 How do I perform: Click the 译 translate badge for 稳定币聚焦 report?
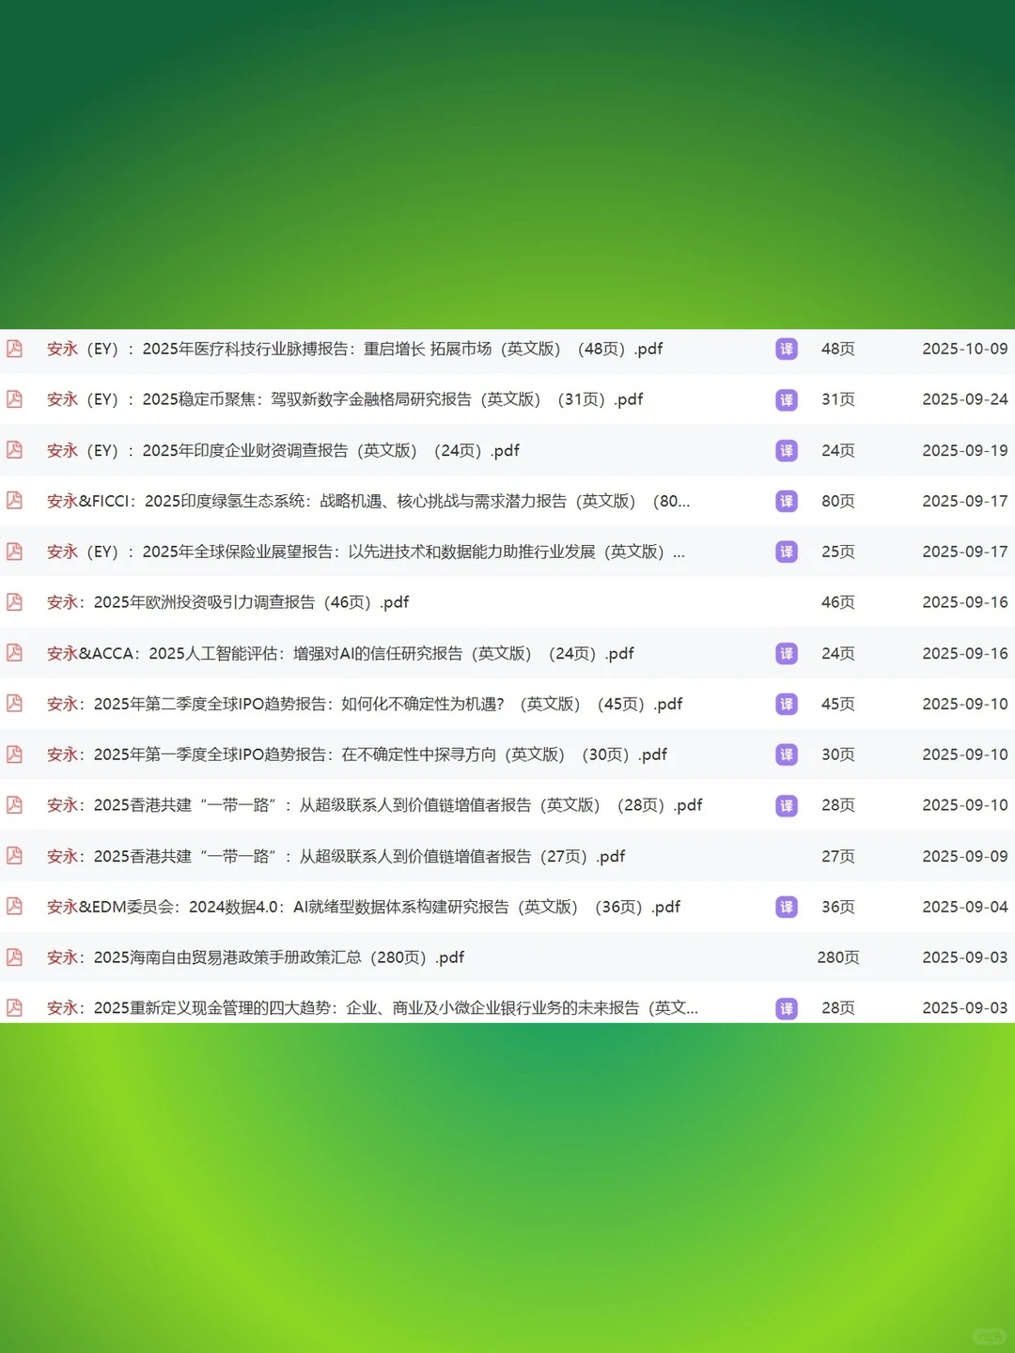pyautogui.click(x=787, y=399)
